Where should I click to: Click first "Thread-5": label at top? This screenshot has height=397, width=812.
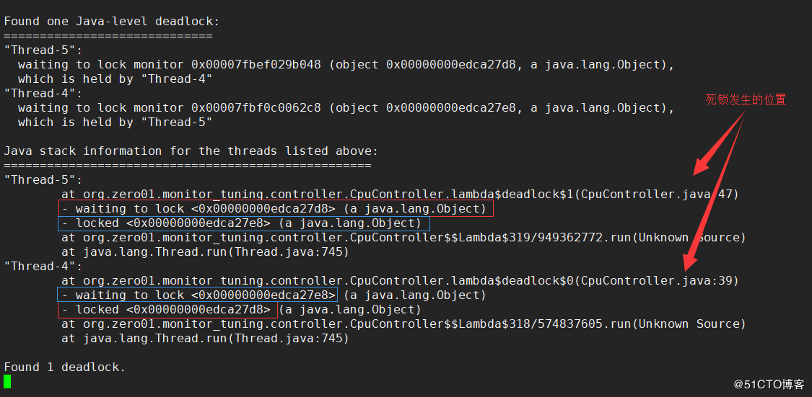click(43, 50)
